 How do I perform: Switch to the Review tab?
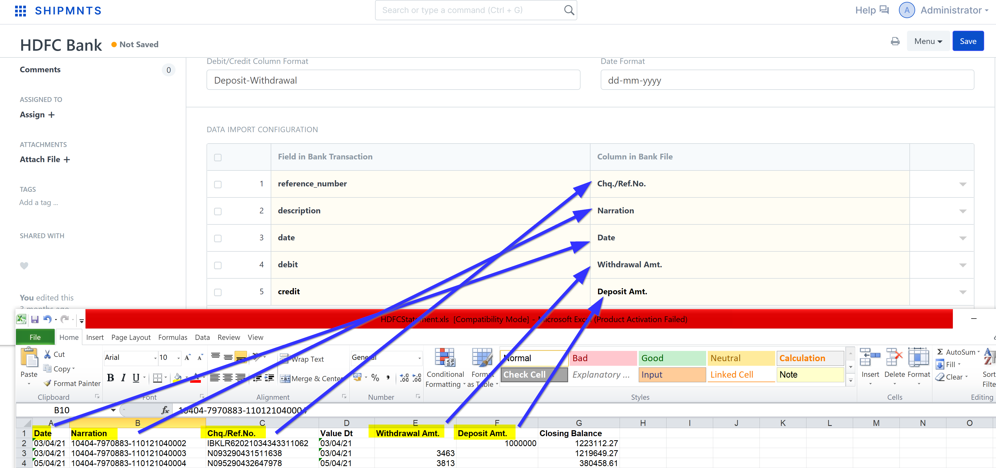coord(228,337)
